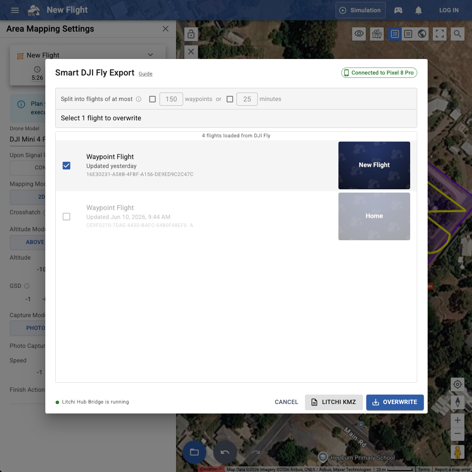Enter fullscreen map mode

[439, 34]
